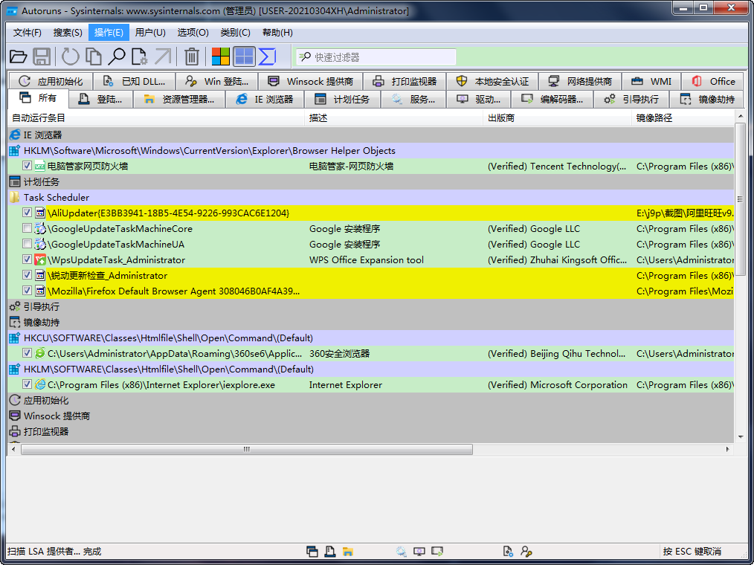Click status bar Drivers monitor icon
The height and width of the screenshot is (565, 754).
tap(419, 551)
